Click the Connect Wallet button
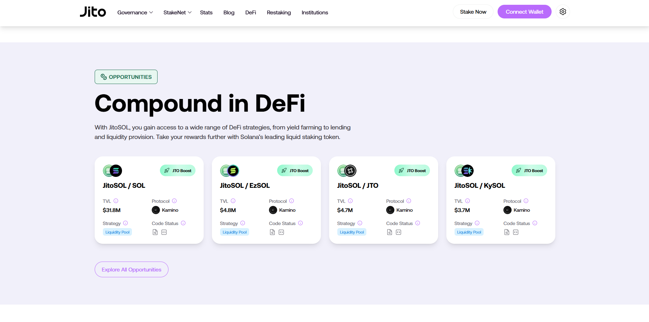 coord(524,12)
